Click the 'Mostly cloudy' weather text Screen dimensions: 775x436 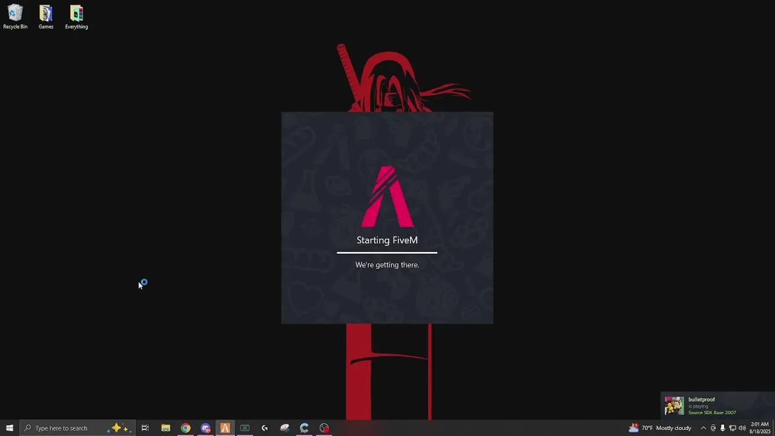coord(674,428)
